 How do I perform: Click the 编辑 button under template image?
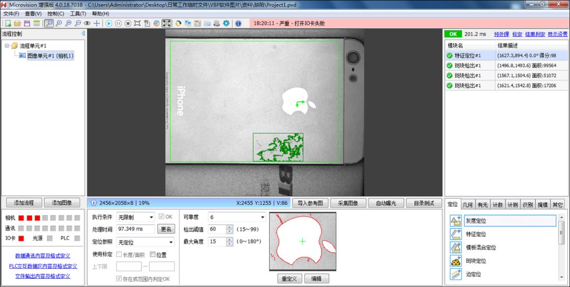[316, 279]
